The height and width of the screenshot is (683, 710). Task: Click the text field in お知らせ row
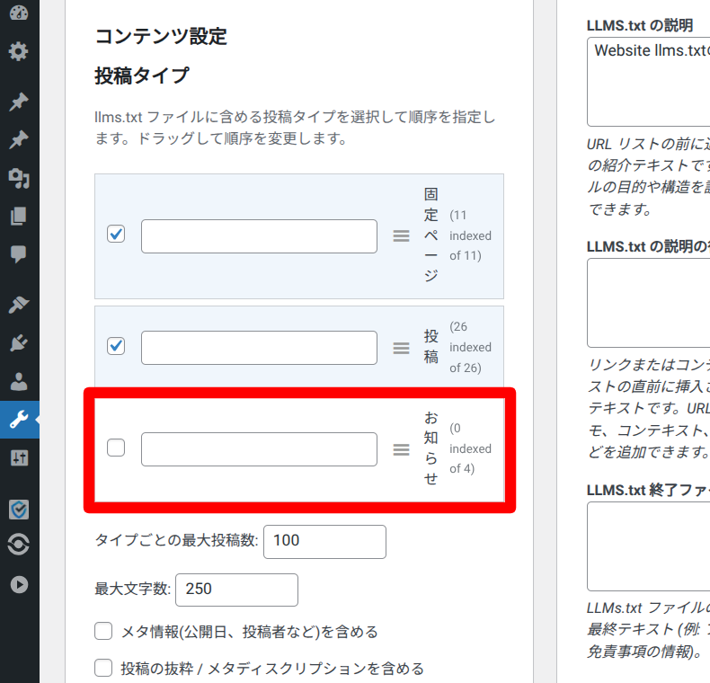point(259,449)
